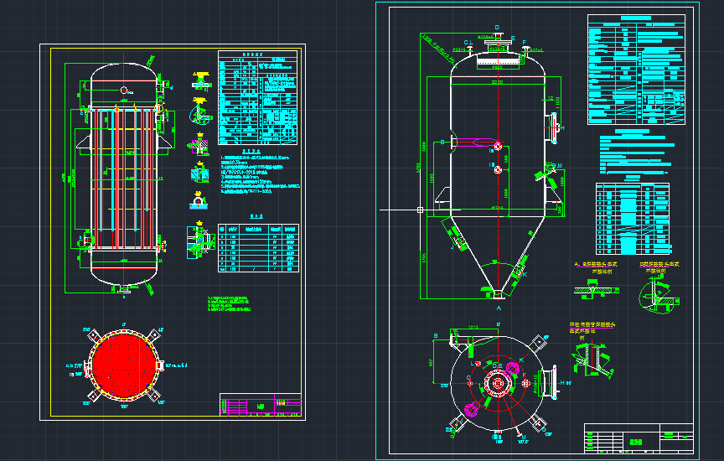Select label G at lower-right plan lug
Viewport: 724px width, 461px height.
545,430
